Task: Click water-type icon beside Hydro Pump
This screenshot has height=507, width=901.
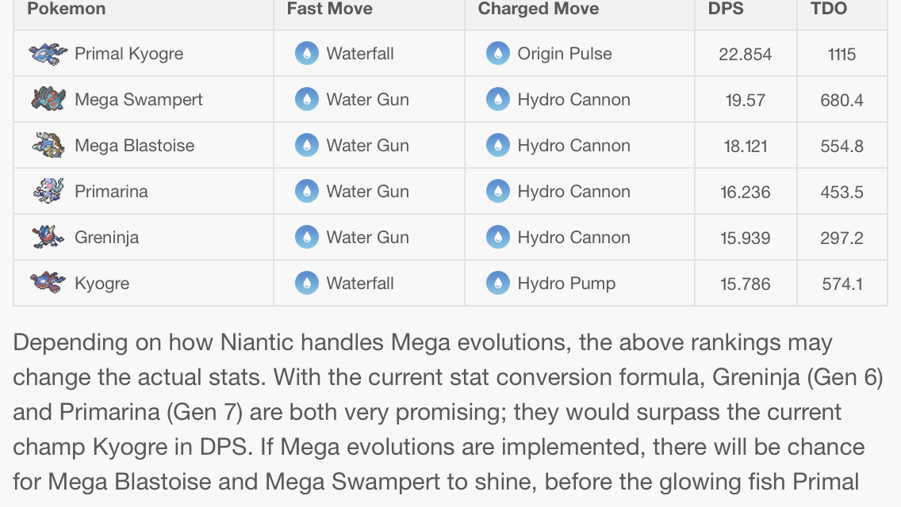Action: [x=497, y=283]
